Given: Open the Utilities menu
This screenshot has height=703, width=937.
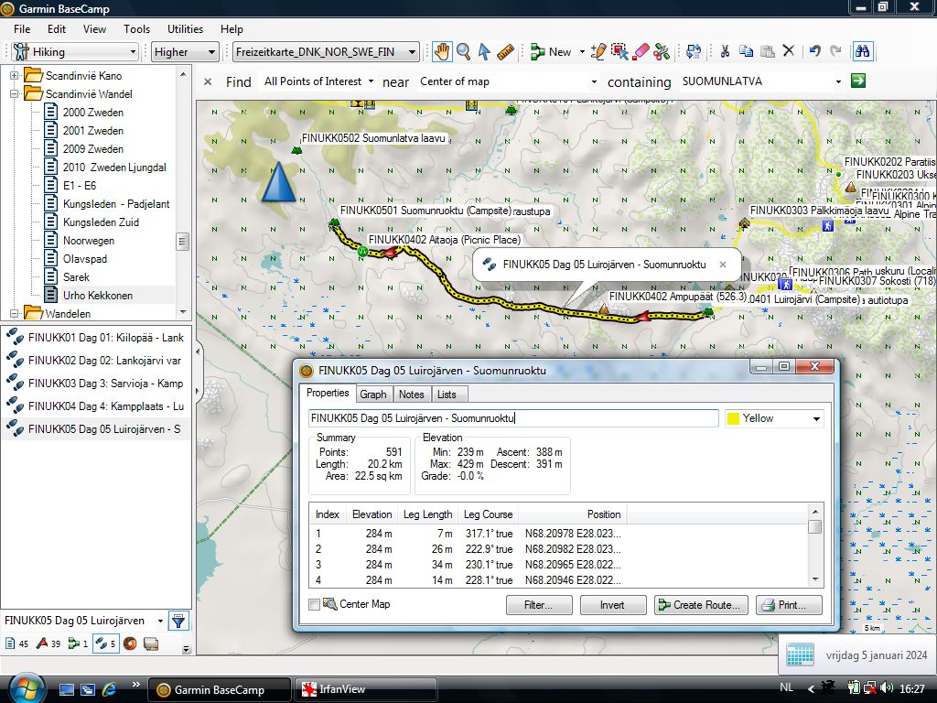Looking at the screenshot, I should tap(186, 29).
